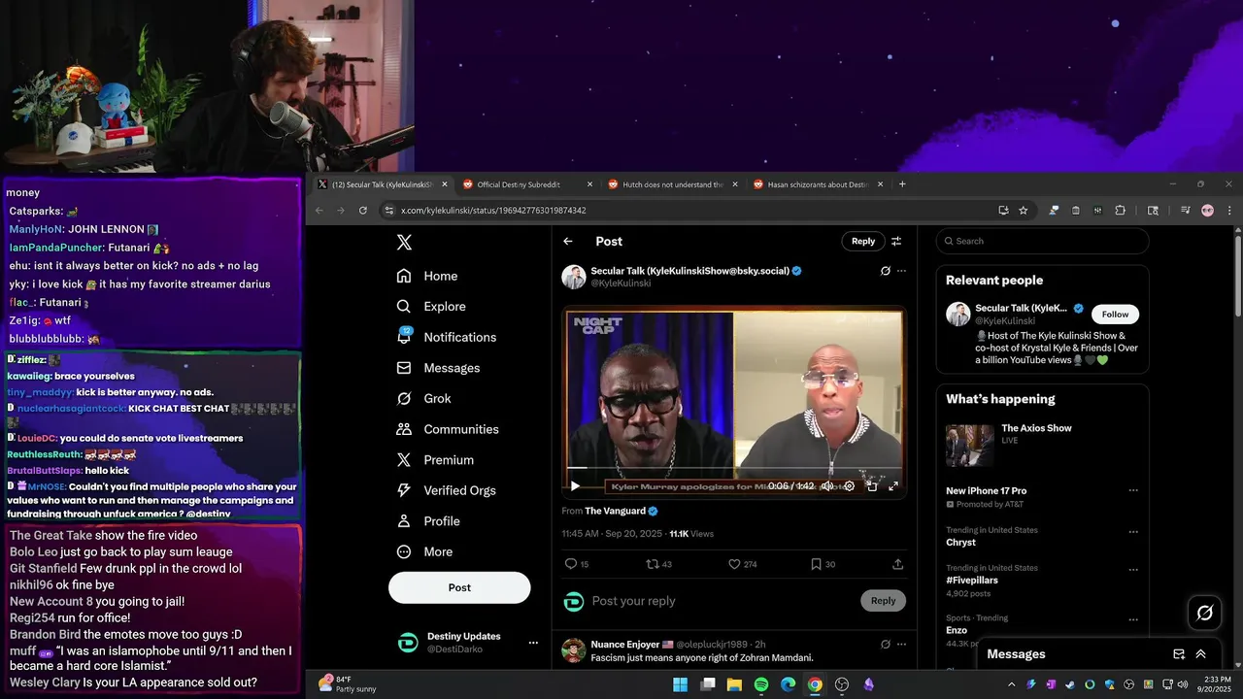Open three-dot menu on Secular Talk post
The image size is (1243, 699).
pos(901,271)
